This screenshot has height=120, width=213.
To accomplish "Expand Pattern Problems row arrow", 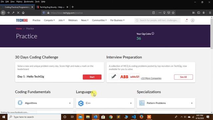I will click(192, 103).
